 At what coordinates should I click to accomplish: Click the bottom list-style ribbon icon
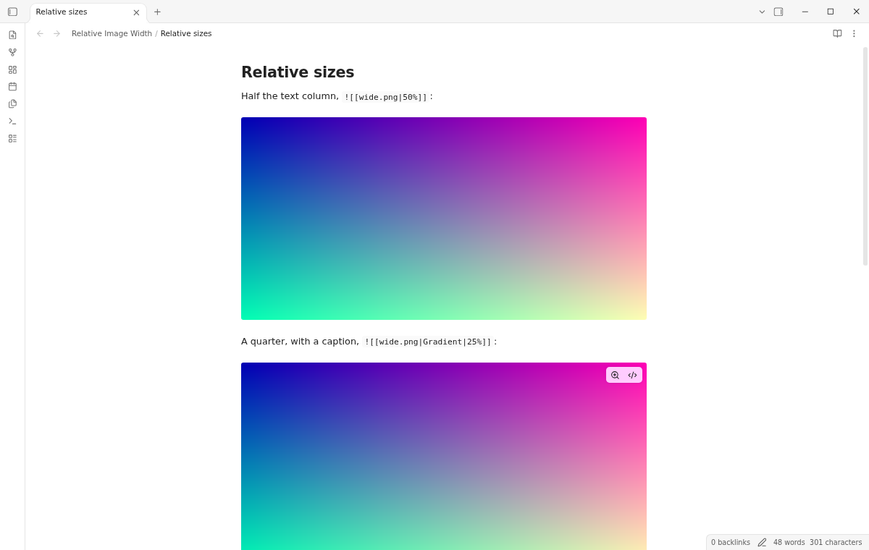[x=12, y=138]
